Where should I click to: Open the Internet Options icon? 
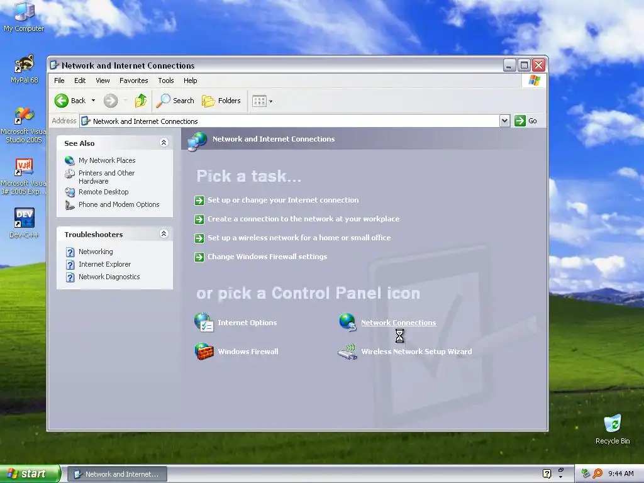coord(204,323)
